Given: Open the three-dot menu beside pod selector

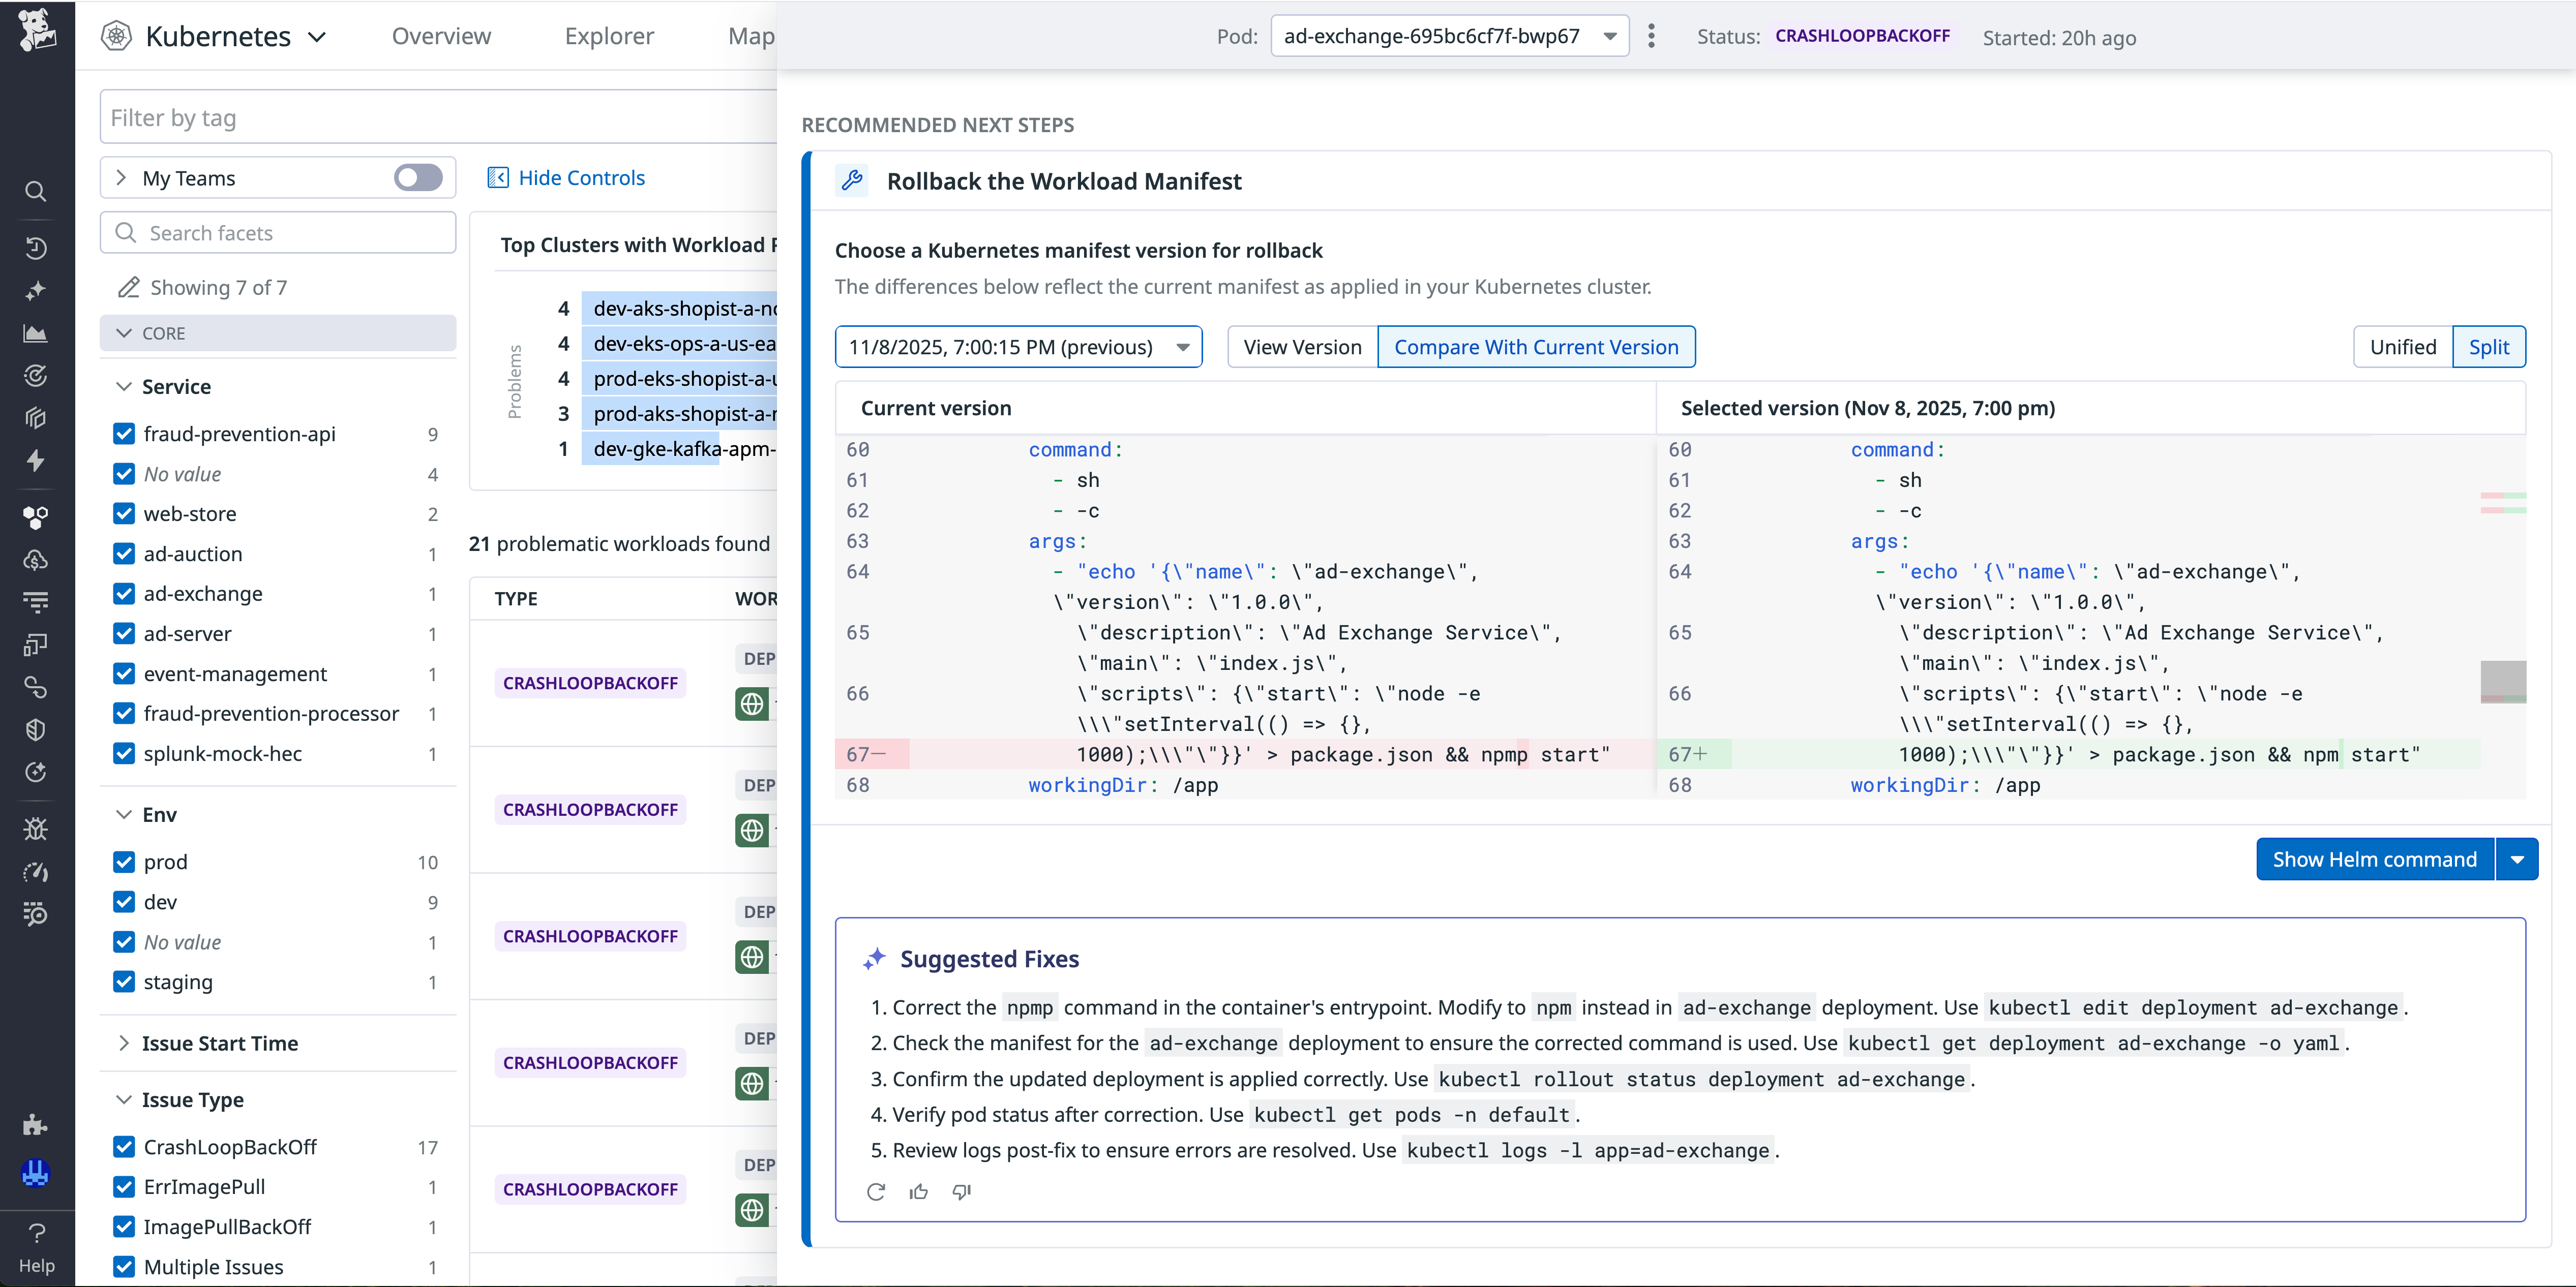Looking at the screenshot, I should point(1651,35).
